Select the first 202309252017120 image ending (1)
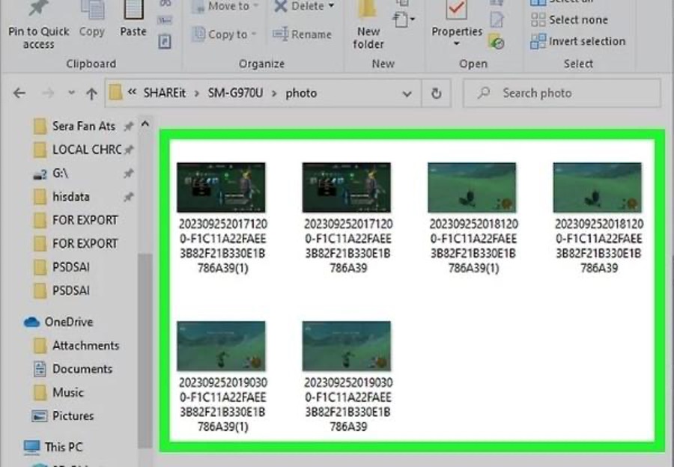The image size is (674, 467). (x=222, y=219)
